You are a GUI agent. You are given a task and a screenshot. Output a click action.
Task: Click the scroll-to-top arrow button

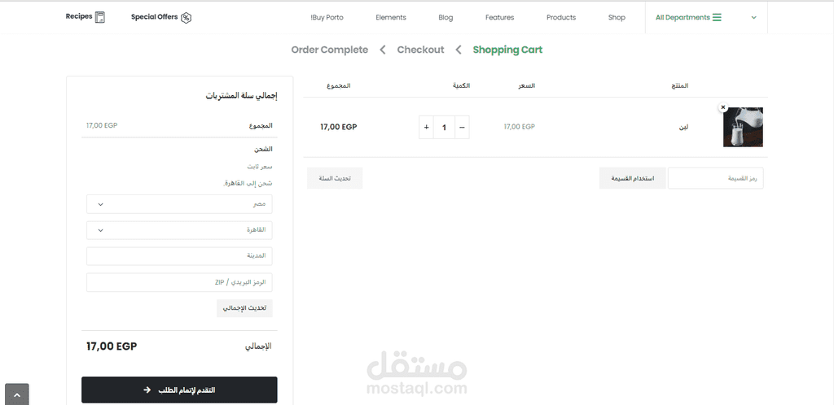click(16, 394)
